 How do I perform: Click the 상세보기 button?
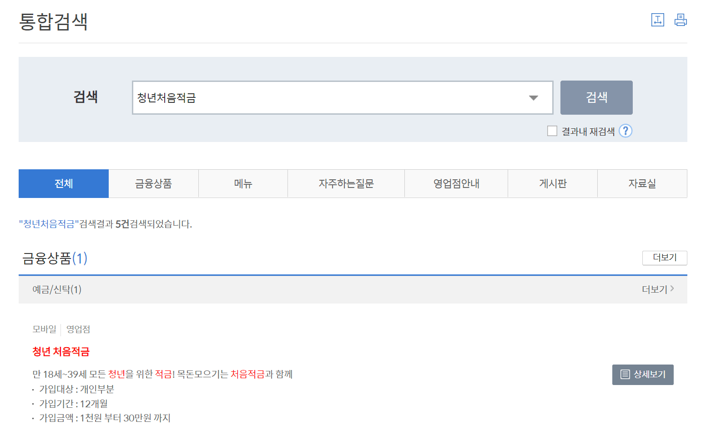[x=643, y=375]
